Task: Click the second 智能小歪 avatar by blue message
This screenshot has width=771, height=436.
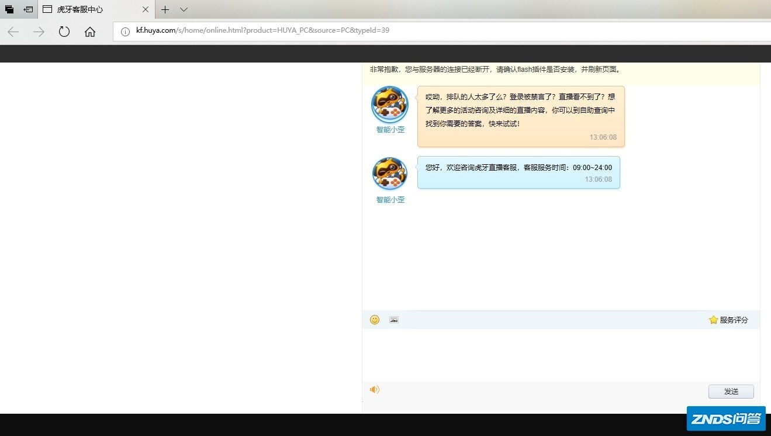Action: tap(390, 174)
